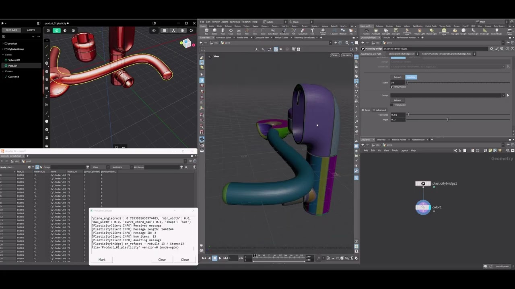
Task: Open the Persp viewport camera dropdown
Action: (x=335, y=55)
